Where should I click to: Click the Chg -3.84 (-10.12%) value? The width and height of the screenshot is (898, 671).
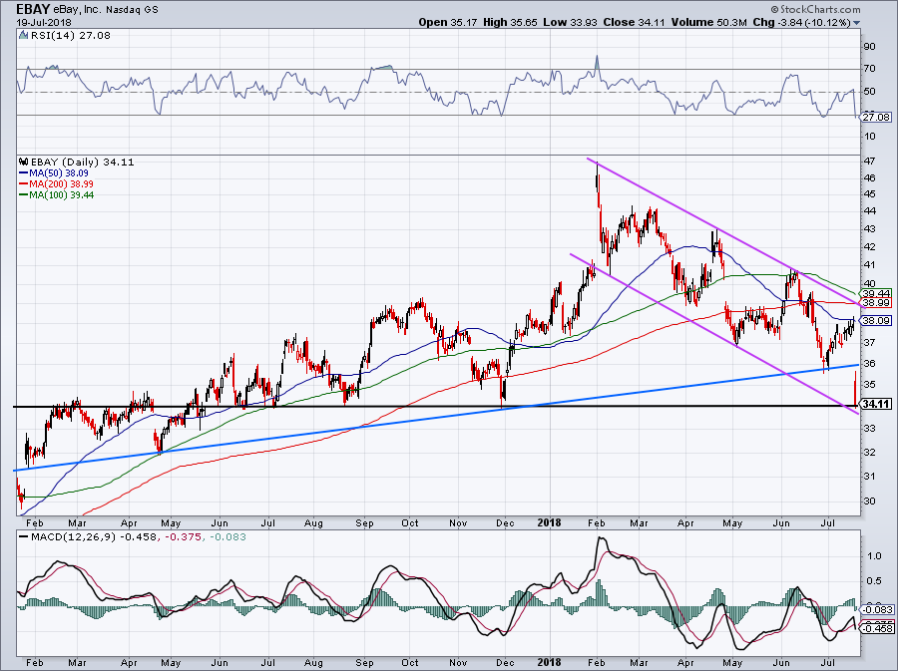(x=802, y=22)
